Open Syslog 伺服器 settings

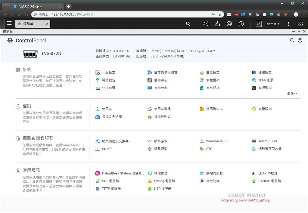click(161, 181)
